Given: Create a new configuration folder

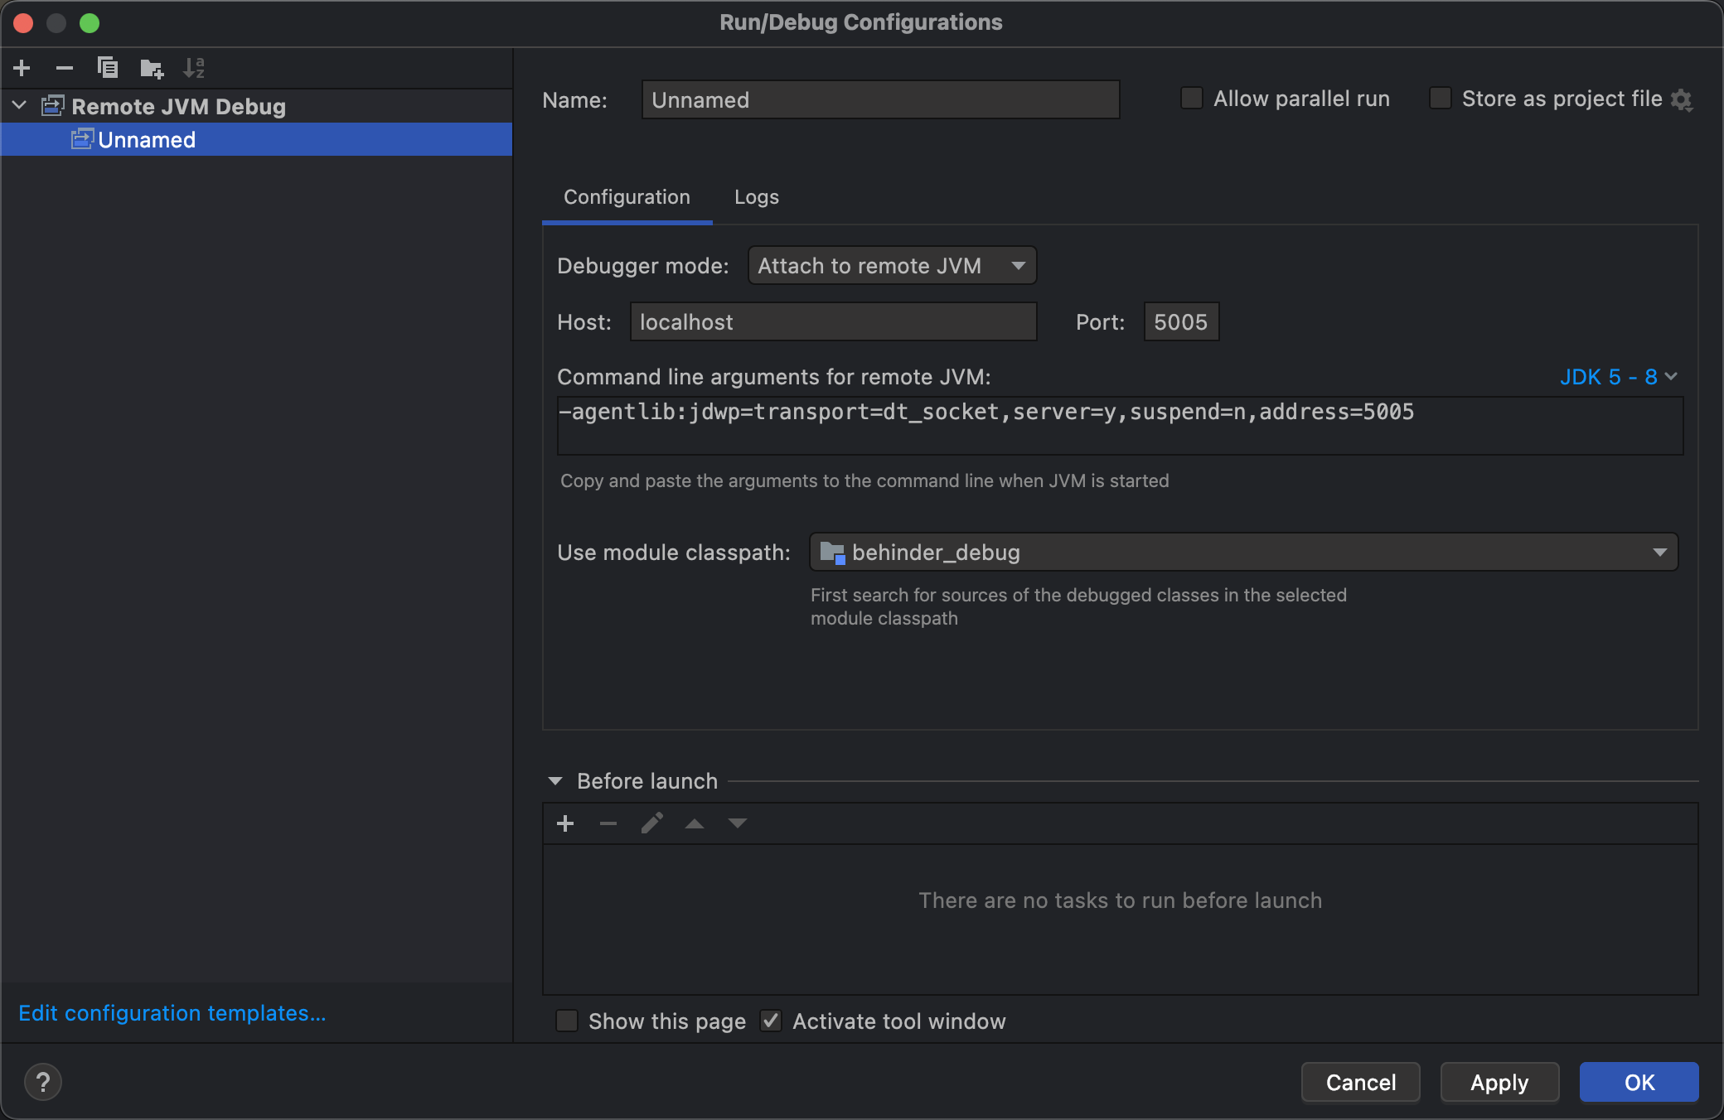Looking at the screenshot, I should pyautogui.click(x=152, y=68).
